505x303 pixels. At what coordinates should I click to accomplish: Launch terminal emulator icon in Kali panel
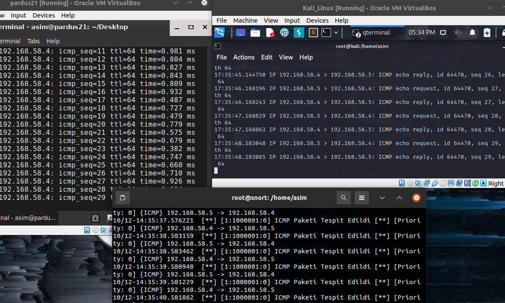click(x=326, y=33)
